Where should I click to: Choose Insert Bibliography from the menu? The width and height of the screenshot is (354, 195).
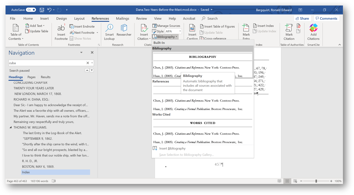172,149
